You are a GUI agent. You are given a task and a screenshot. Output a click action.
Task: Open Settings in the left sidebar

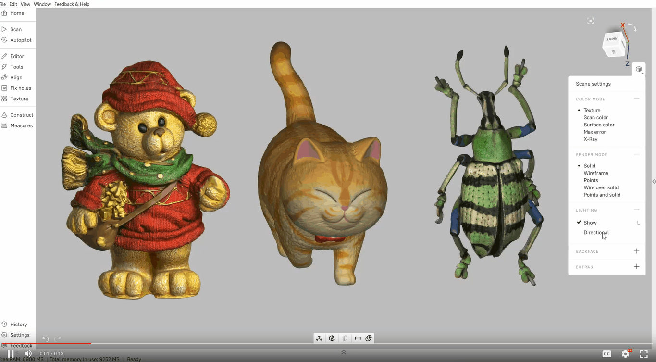pyautogui.click(x=15, y=335)
